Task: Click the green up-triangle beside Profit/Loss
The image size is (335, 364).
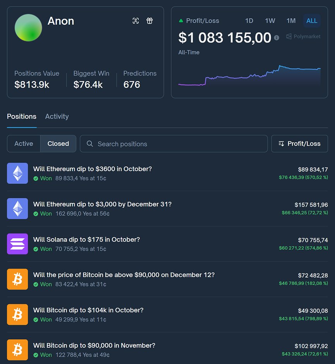Action: (181, 21)
